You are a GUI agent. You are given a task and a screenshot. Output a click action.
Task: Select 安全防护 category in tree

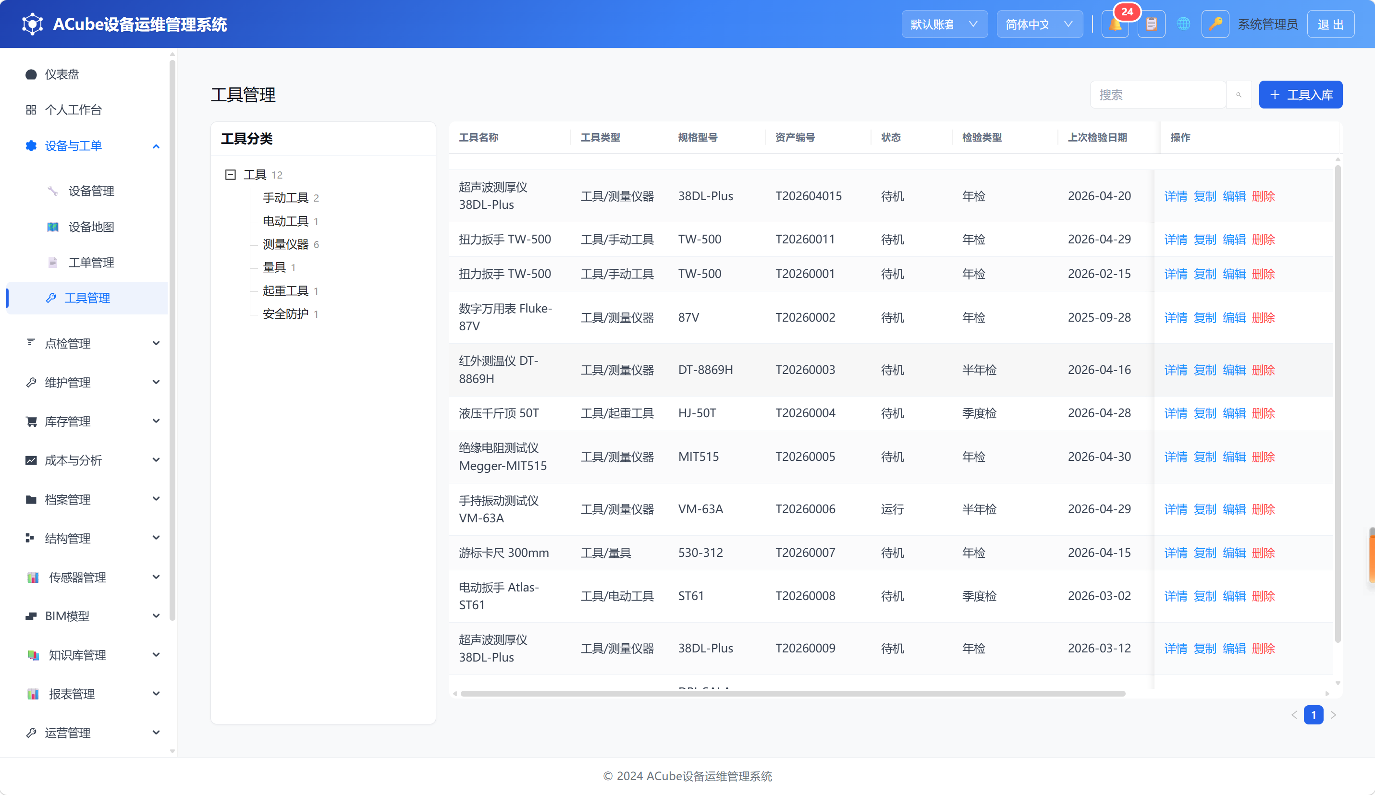[x=285, y=314]
